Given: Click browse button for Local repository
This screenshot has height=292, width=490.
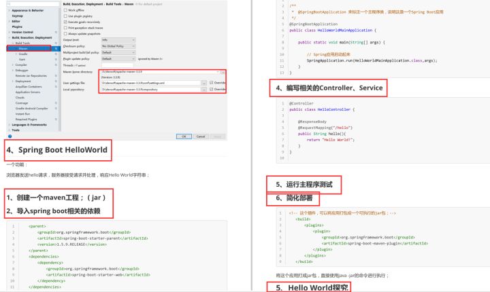Looking at the screenshot, I should [204, 90].
